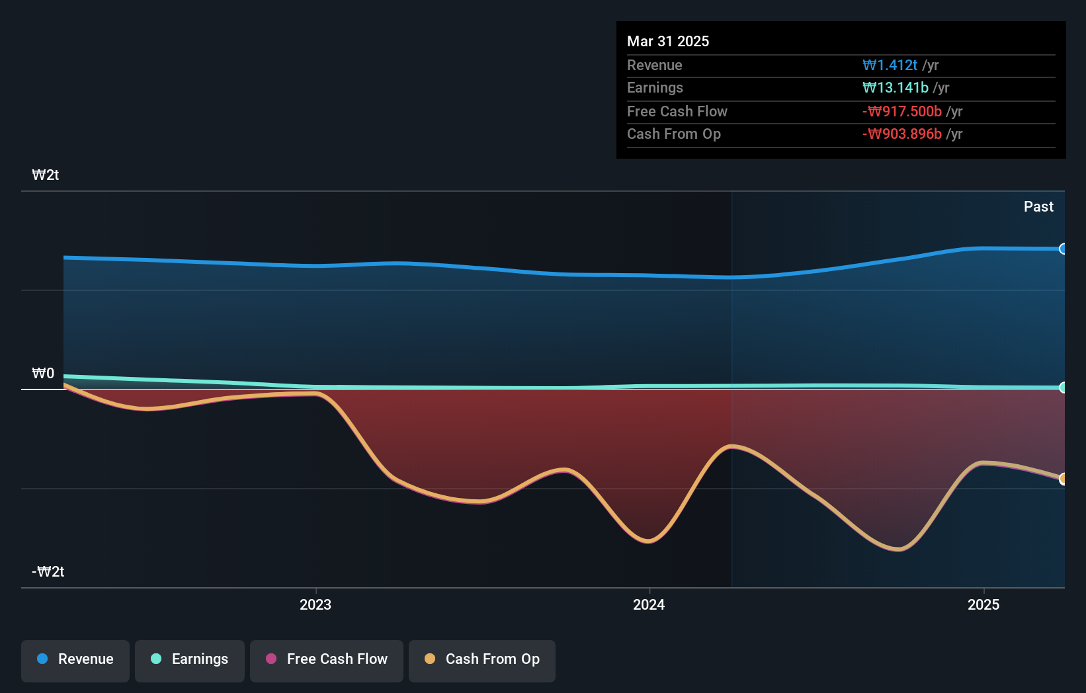
Task: Click the Cash From Op tooltip row label
Action: click(x=674, y=134)
